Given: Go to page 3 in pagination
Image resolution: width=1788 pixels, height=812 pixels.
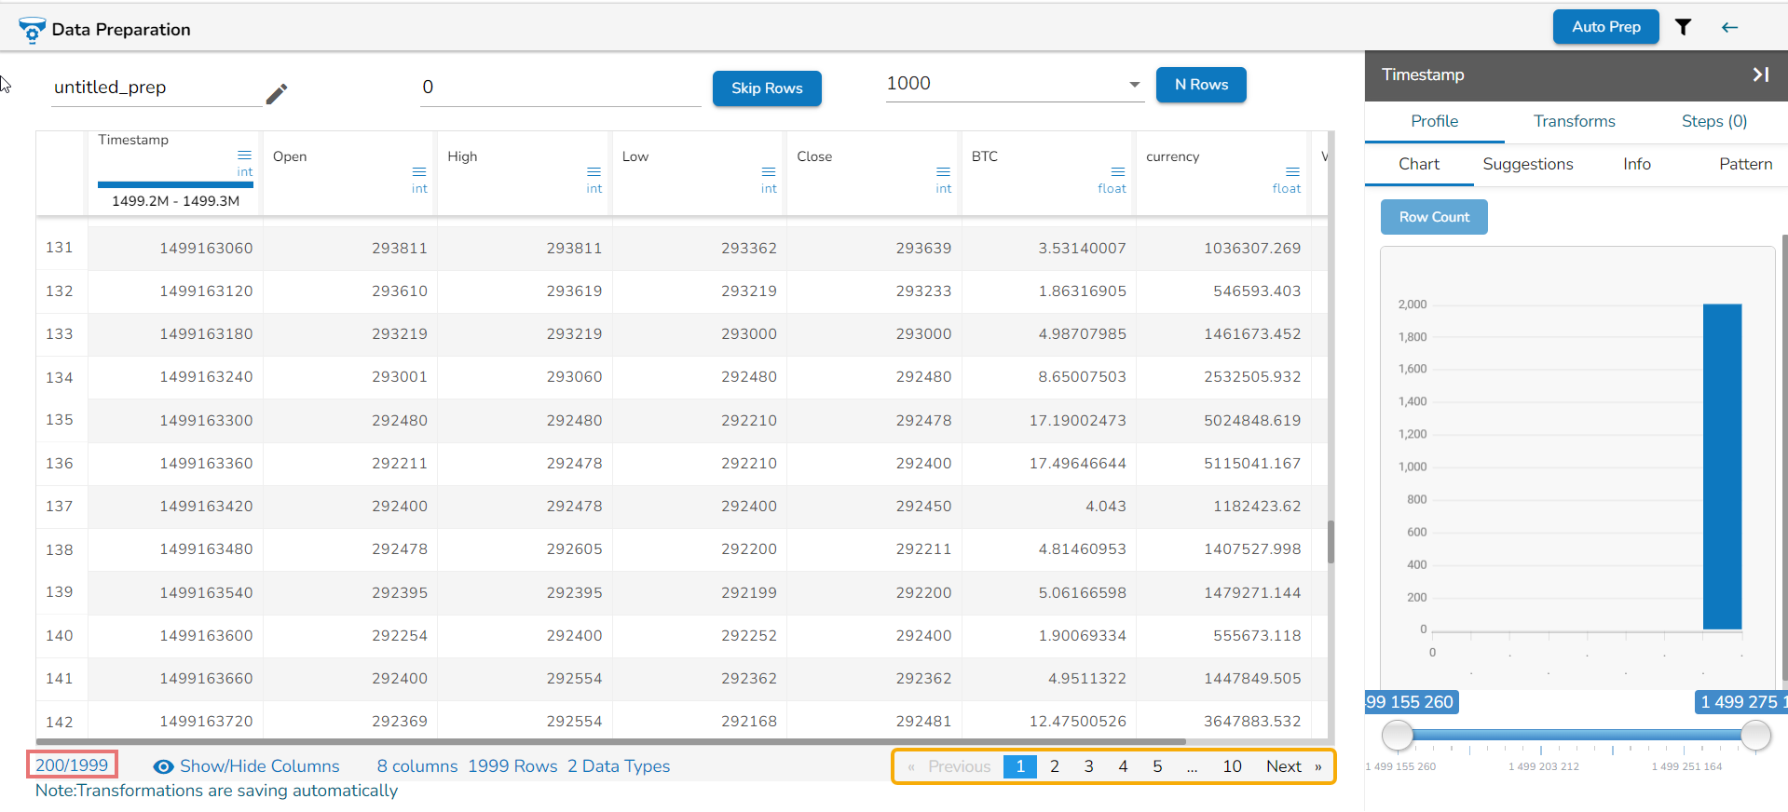Looking at the screenshot, I should coord(1088,766).
